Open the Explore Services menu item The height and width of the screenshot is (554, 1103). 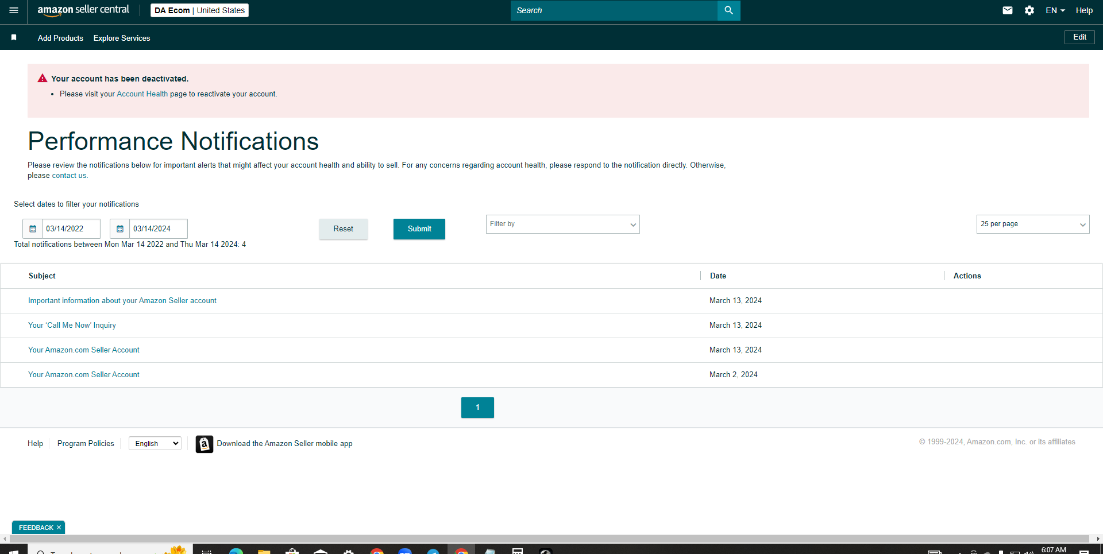[x=122, y=38]
